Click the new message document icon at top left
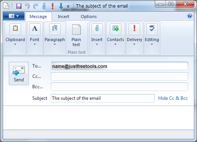The height and width of the screenshot is (142, 197). coord(6,6)
